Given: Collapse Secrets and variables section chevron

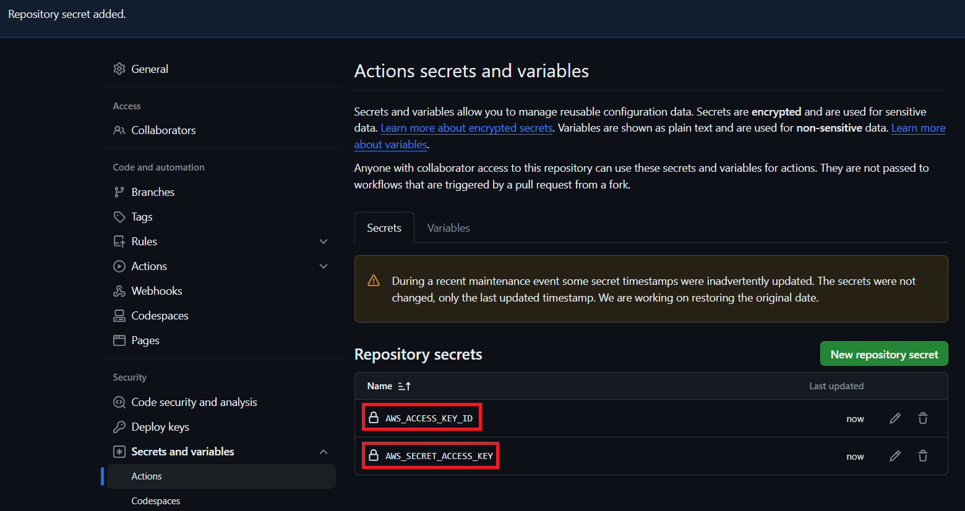Looking at the screenshot, I should pyautogui.click(x=324, y=452).
